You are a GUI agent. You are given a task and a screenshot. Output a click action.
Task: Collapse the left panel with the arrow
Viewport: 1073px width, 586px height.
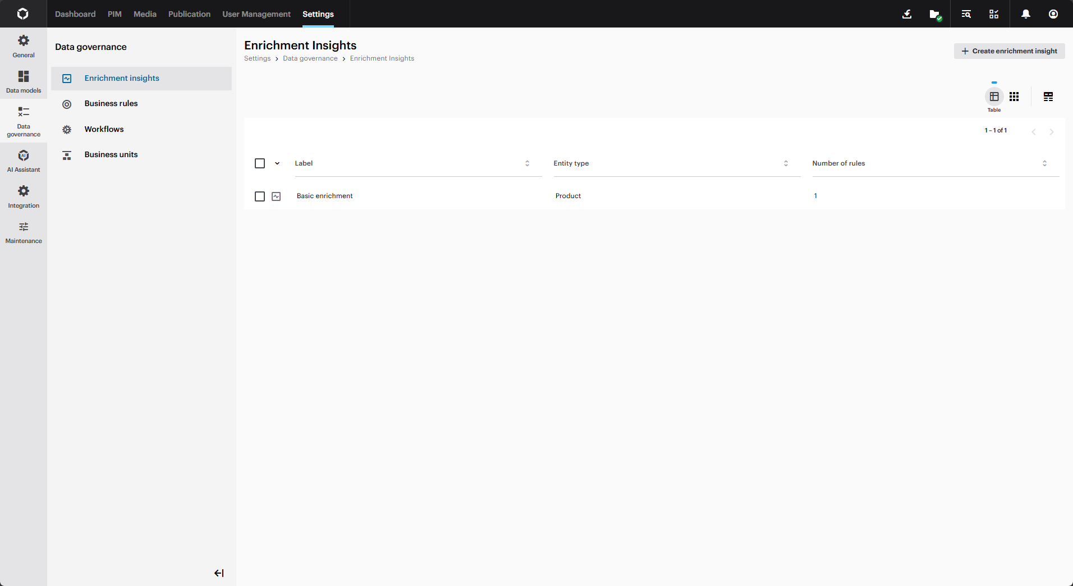219,573
